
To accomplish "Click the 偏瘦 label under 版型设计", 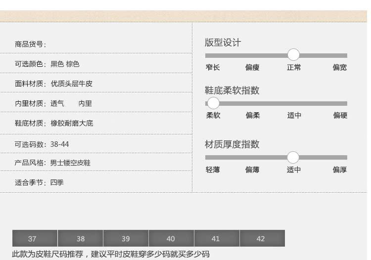I will tap(252, 68).
